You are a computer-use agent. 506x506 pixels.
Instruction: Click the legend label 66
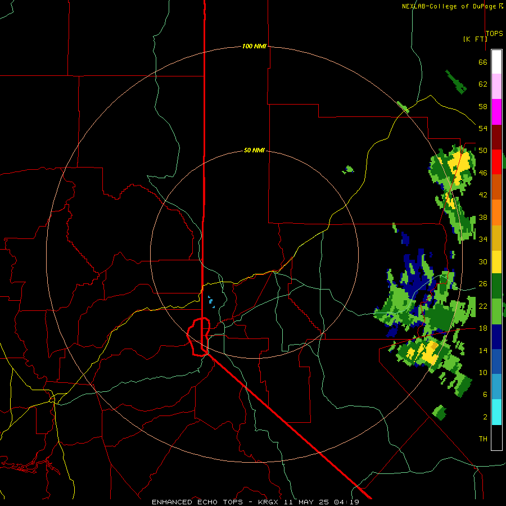click(x=483, y=62)
